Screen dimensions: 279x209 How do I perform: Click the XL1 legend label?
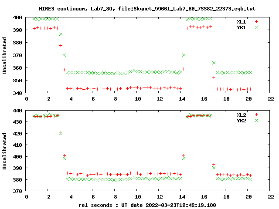(x=241, y=22)
